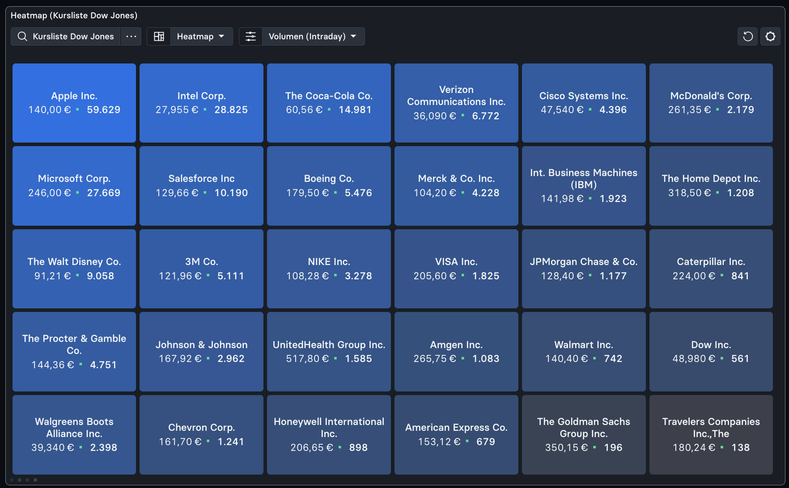Open the Caterpillar Inc. tile

[711, 269]
